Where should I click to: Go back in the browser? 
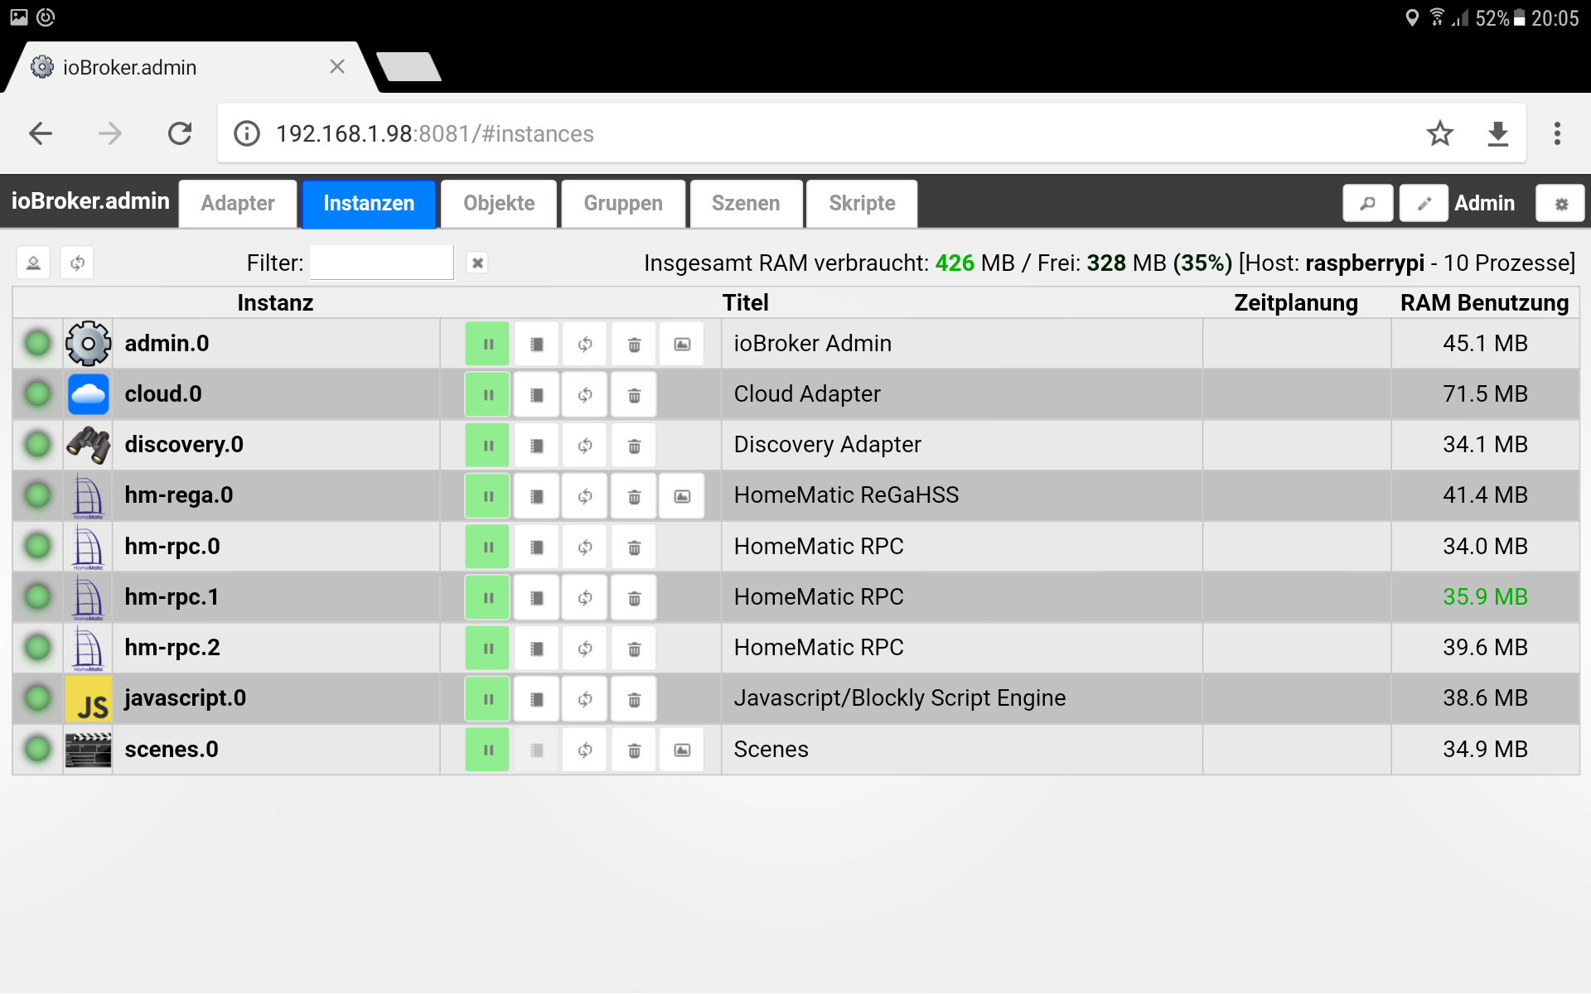(41, 133)
